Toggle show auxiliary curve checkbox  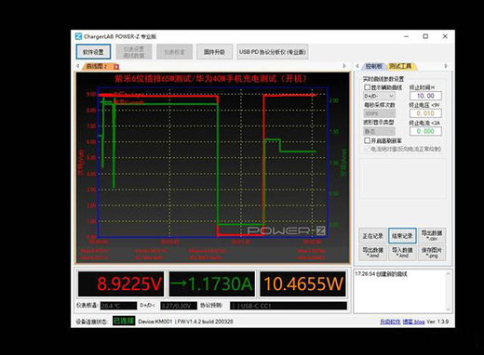(367, 87)
